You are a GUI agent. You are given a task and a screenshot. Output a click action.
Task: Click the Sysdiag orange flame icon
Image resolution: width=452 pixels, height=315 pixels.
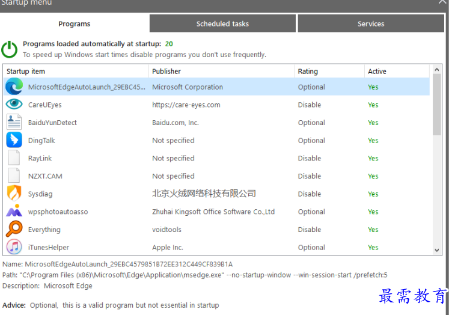(x=14, y=193)
